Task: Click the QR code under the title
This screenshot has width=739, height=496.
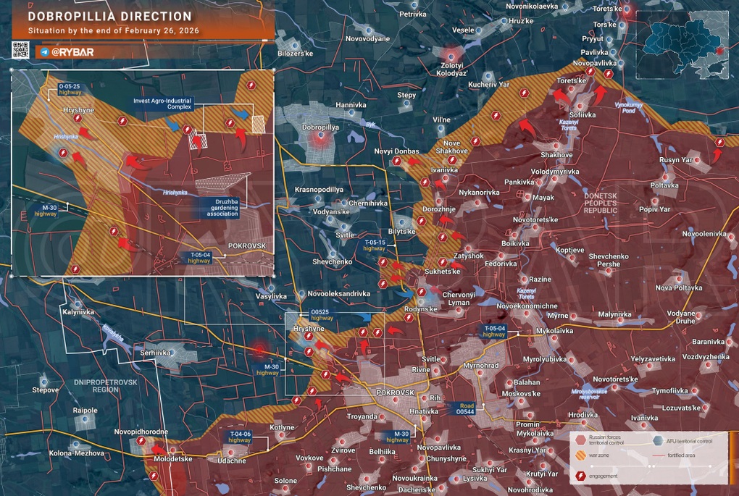Action: pyautogui.click(x=20, y=51)
